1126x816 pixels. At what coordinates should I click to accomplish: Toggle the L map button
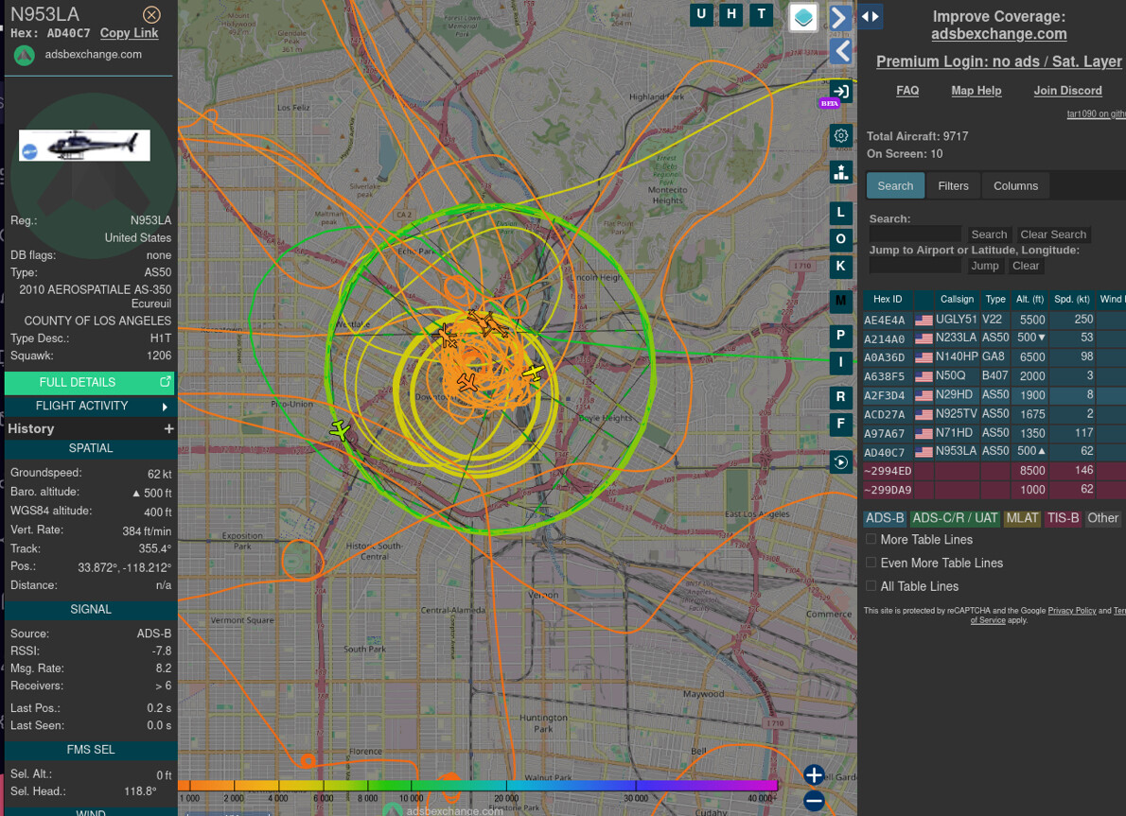841,213
